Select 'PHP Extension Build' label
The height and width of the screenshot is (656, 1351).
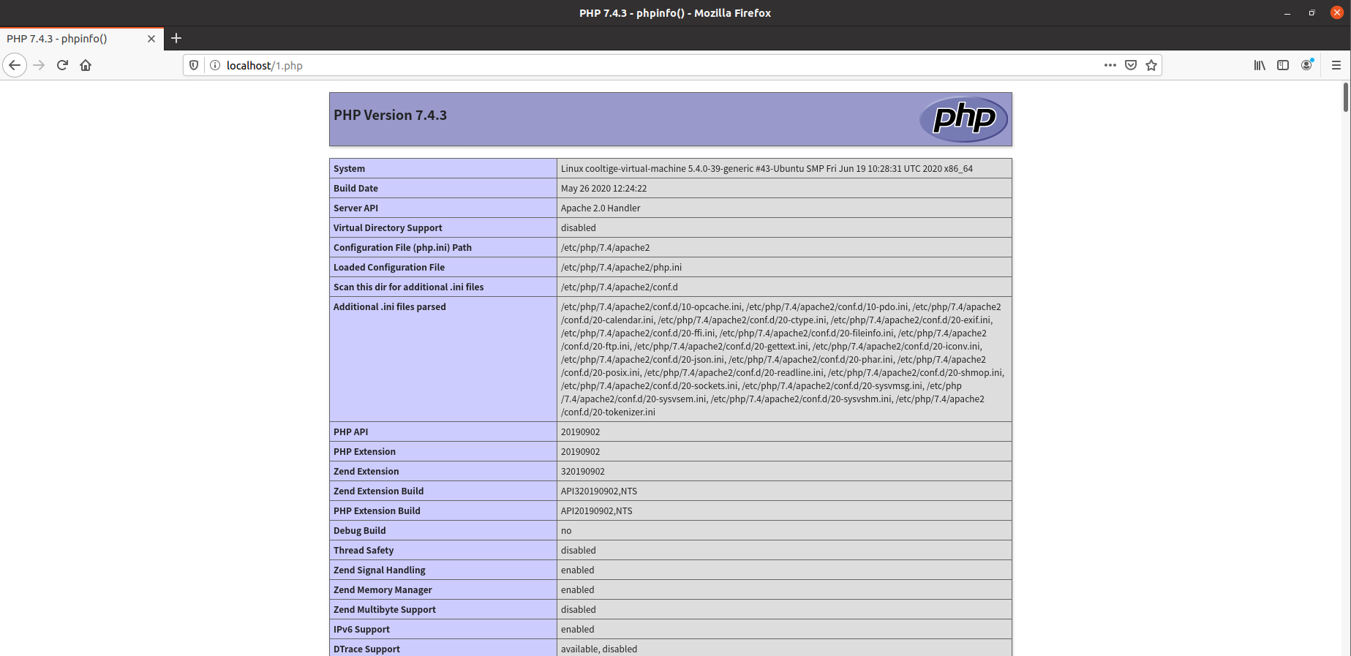tap(377, 510)
